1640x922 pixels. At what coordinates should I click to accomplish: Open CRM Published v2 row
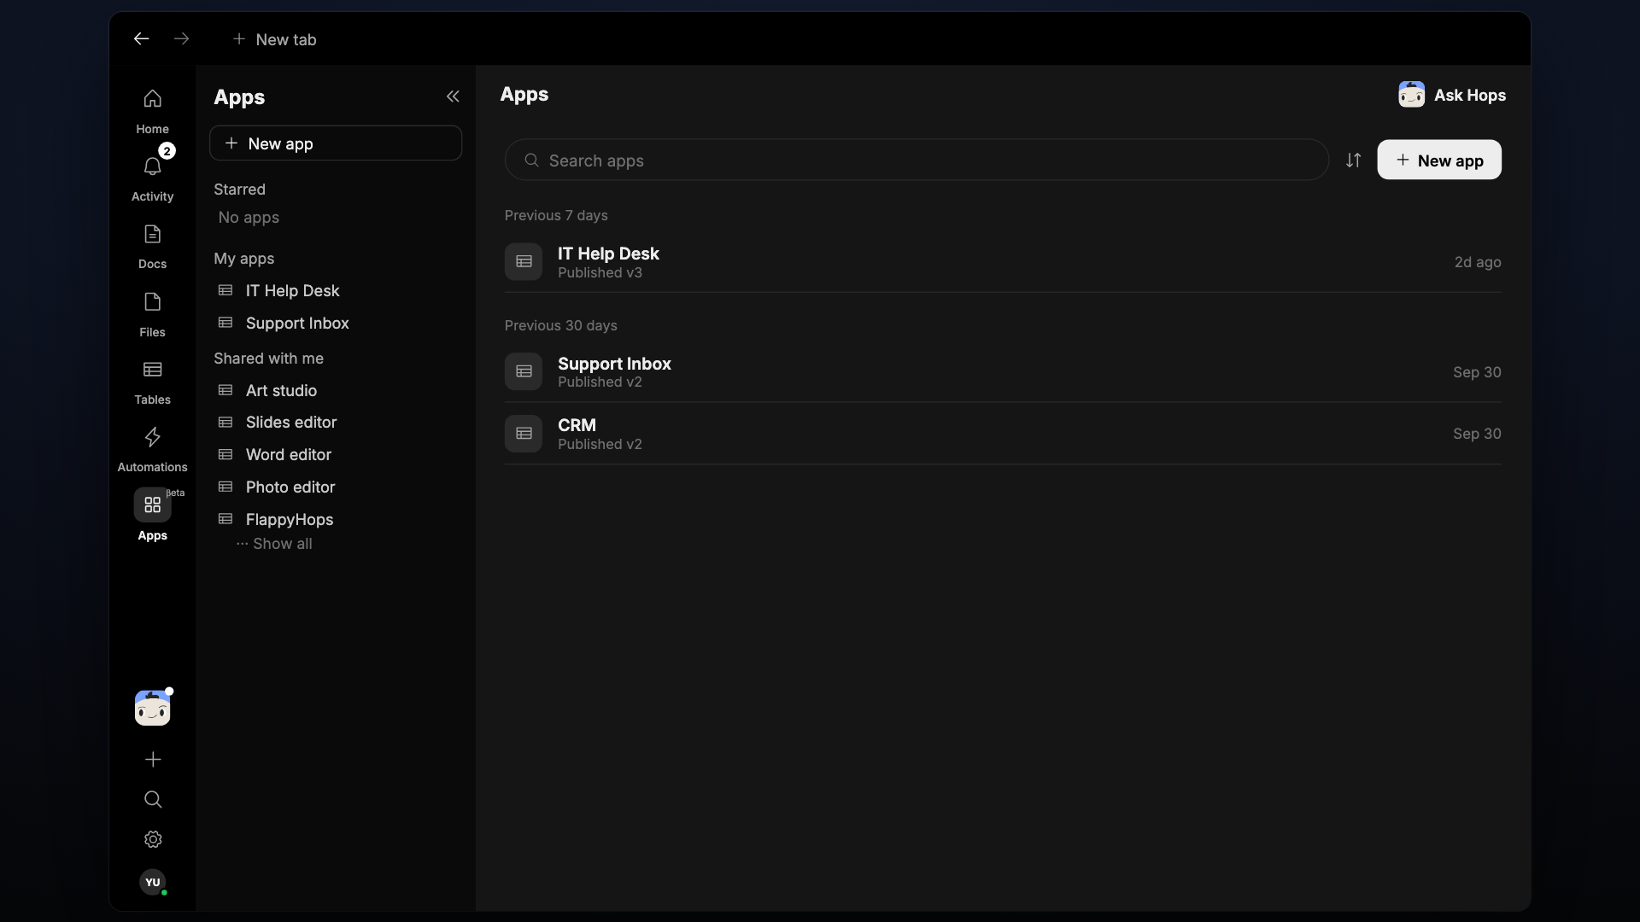(1003, 434)
